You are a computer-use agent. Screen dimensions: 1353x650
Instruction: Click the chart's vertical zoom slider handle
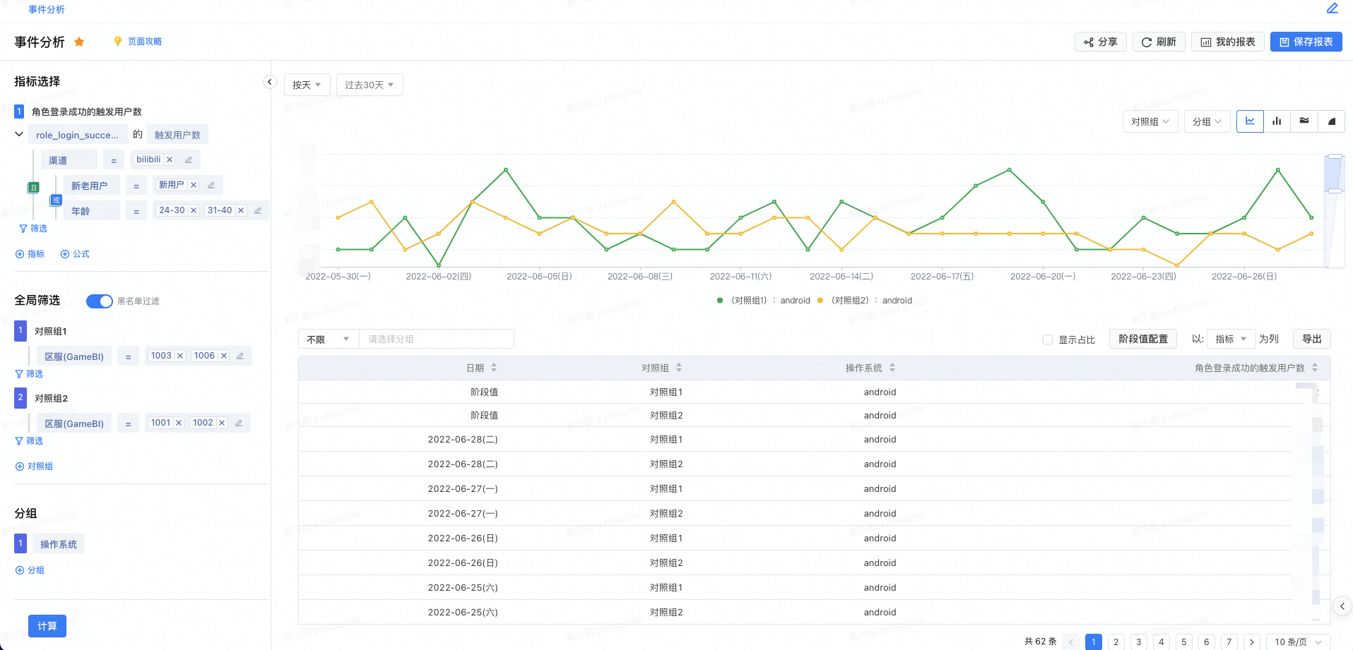tap(1334, 157)
